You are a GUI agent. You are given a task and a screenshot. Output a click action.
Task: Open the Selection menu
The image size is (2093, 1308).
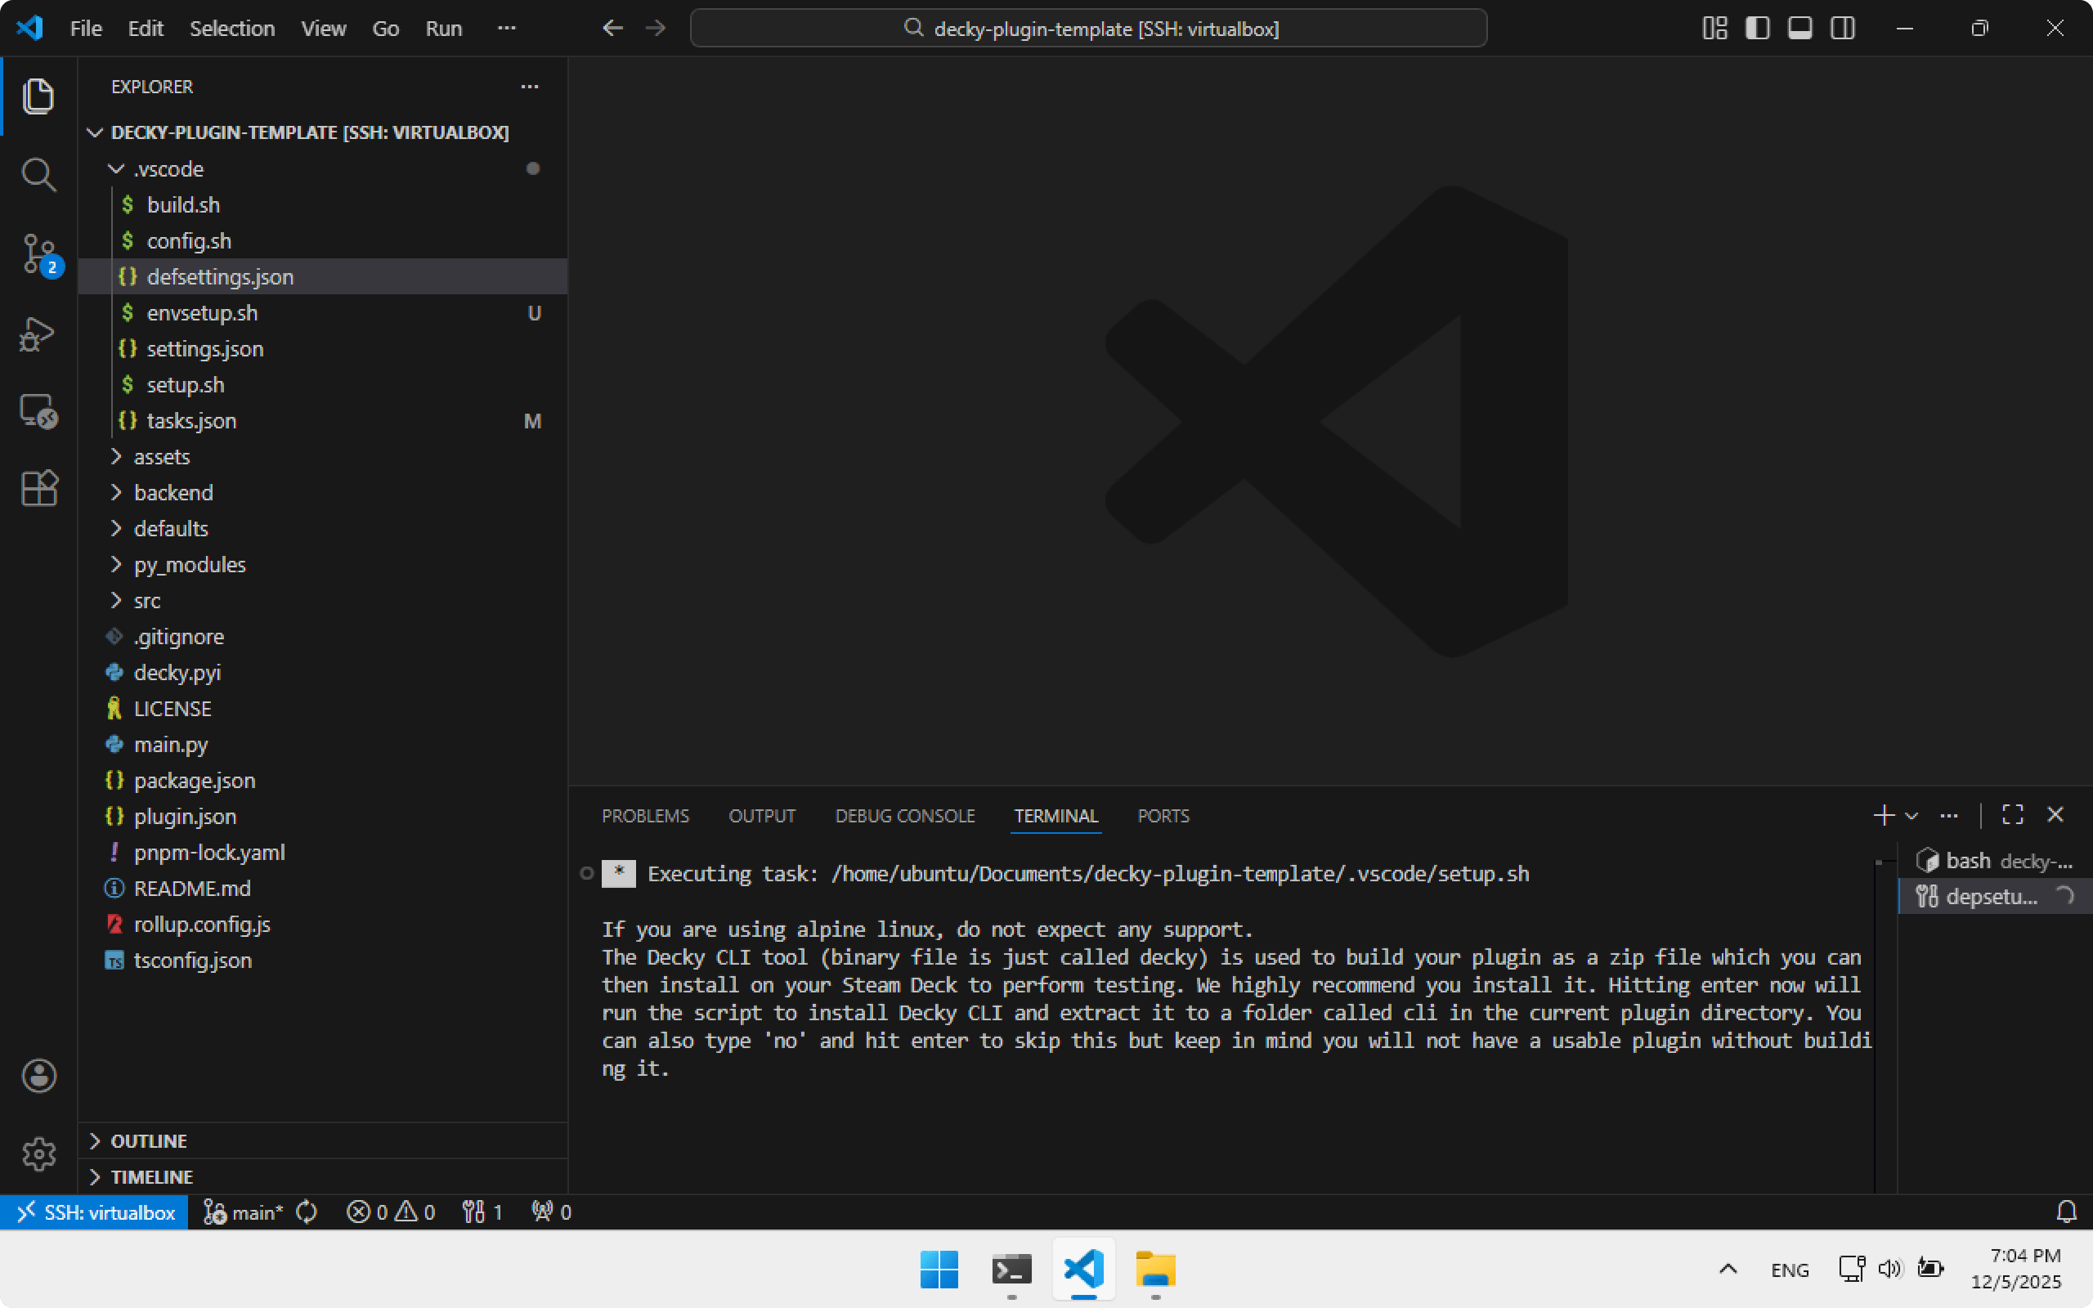tap(232, 29)
